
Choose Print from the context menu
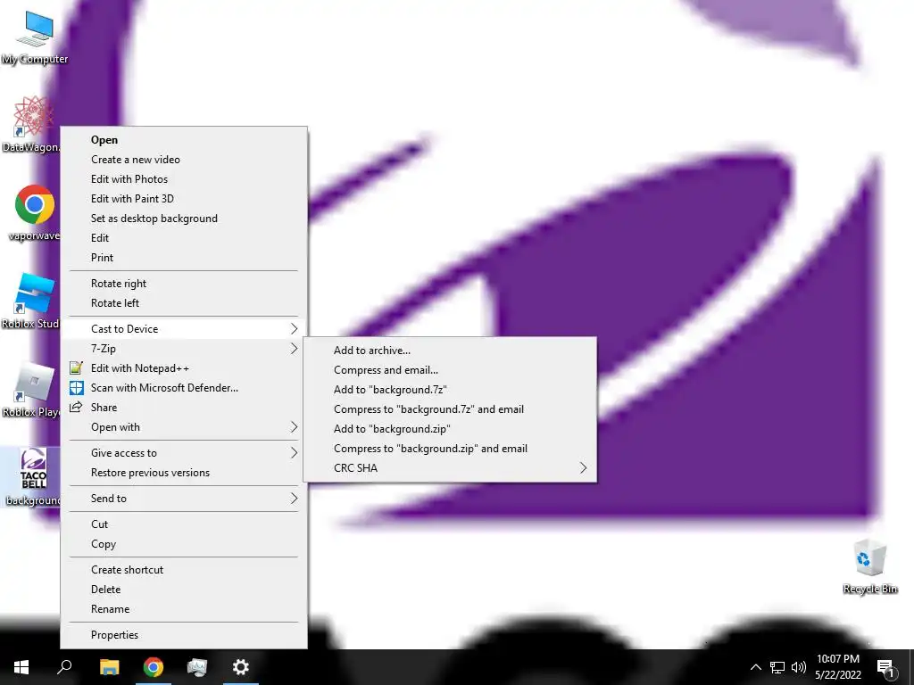click(x=184, y=258)
